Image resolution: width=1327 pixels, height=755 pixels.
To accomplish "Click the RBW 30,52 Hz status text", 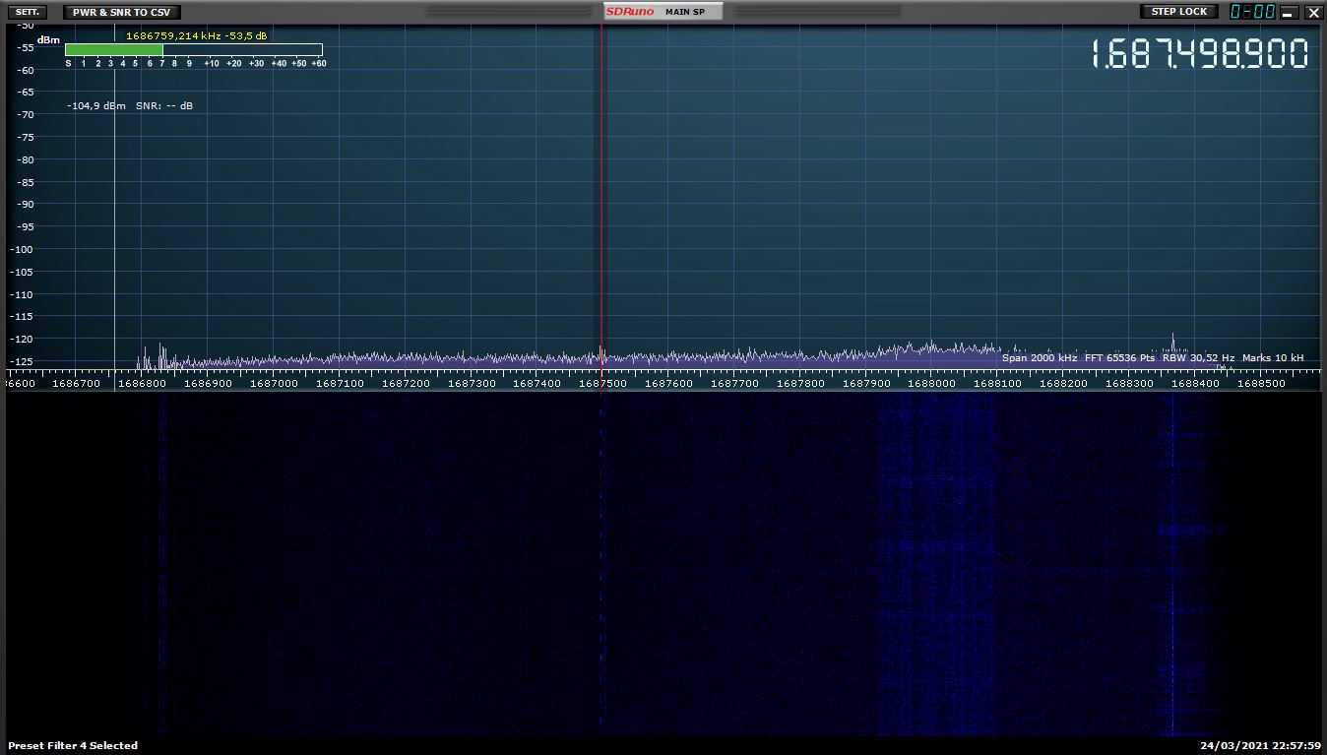I will (x=1198, y=358).
